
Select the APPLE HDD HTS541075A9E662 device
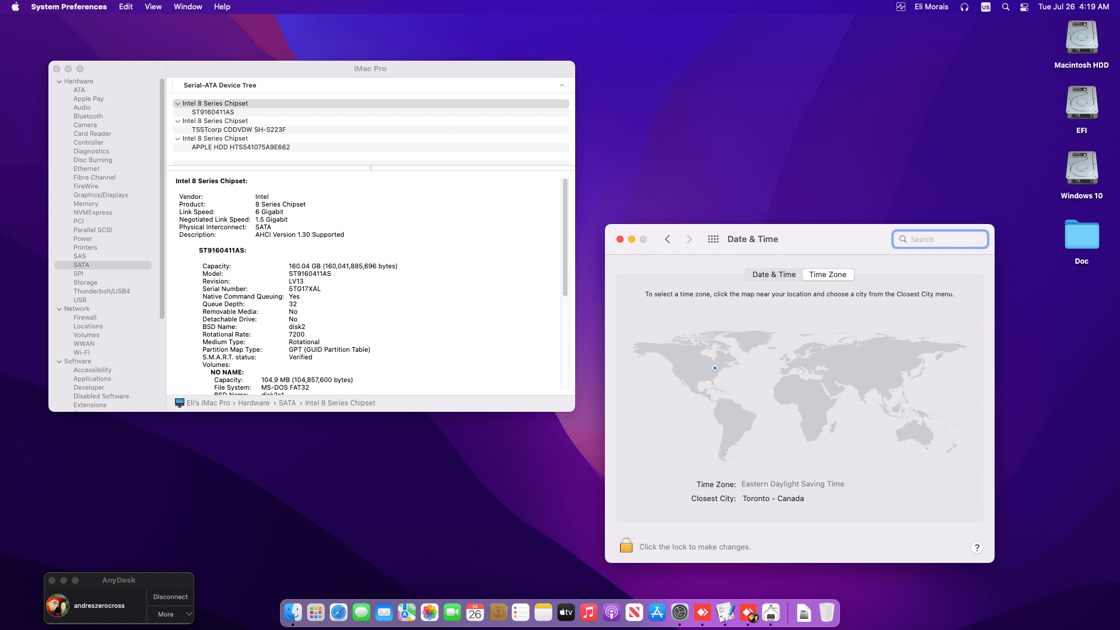240,148
